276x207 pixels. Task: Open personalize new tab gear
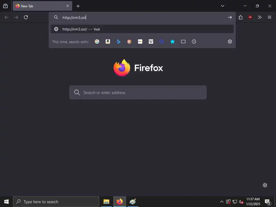(x=265, y=185)
